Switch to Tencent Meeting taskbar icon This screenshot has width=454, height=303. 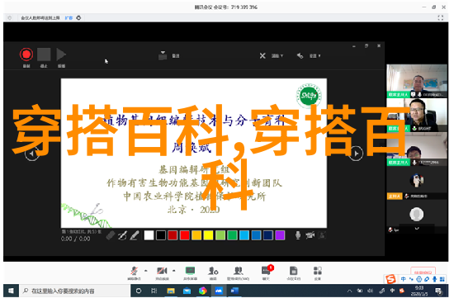click(219, 291)
